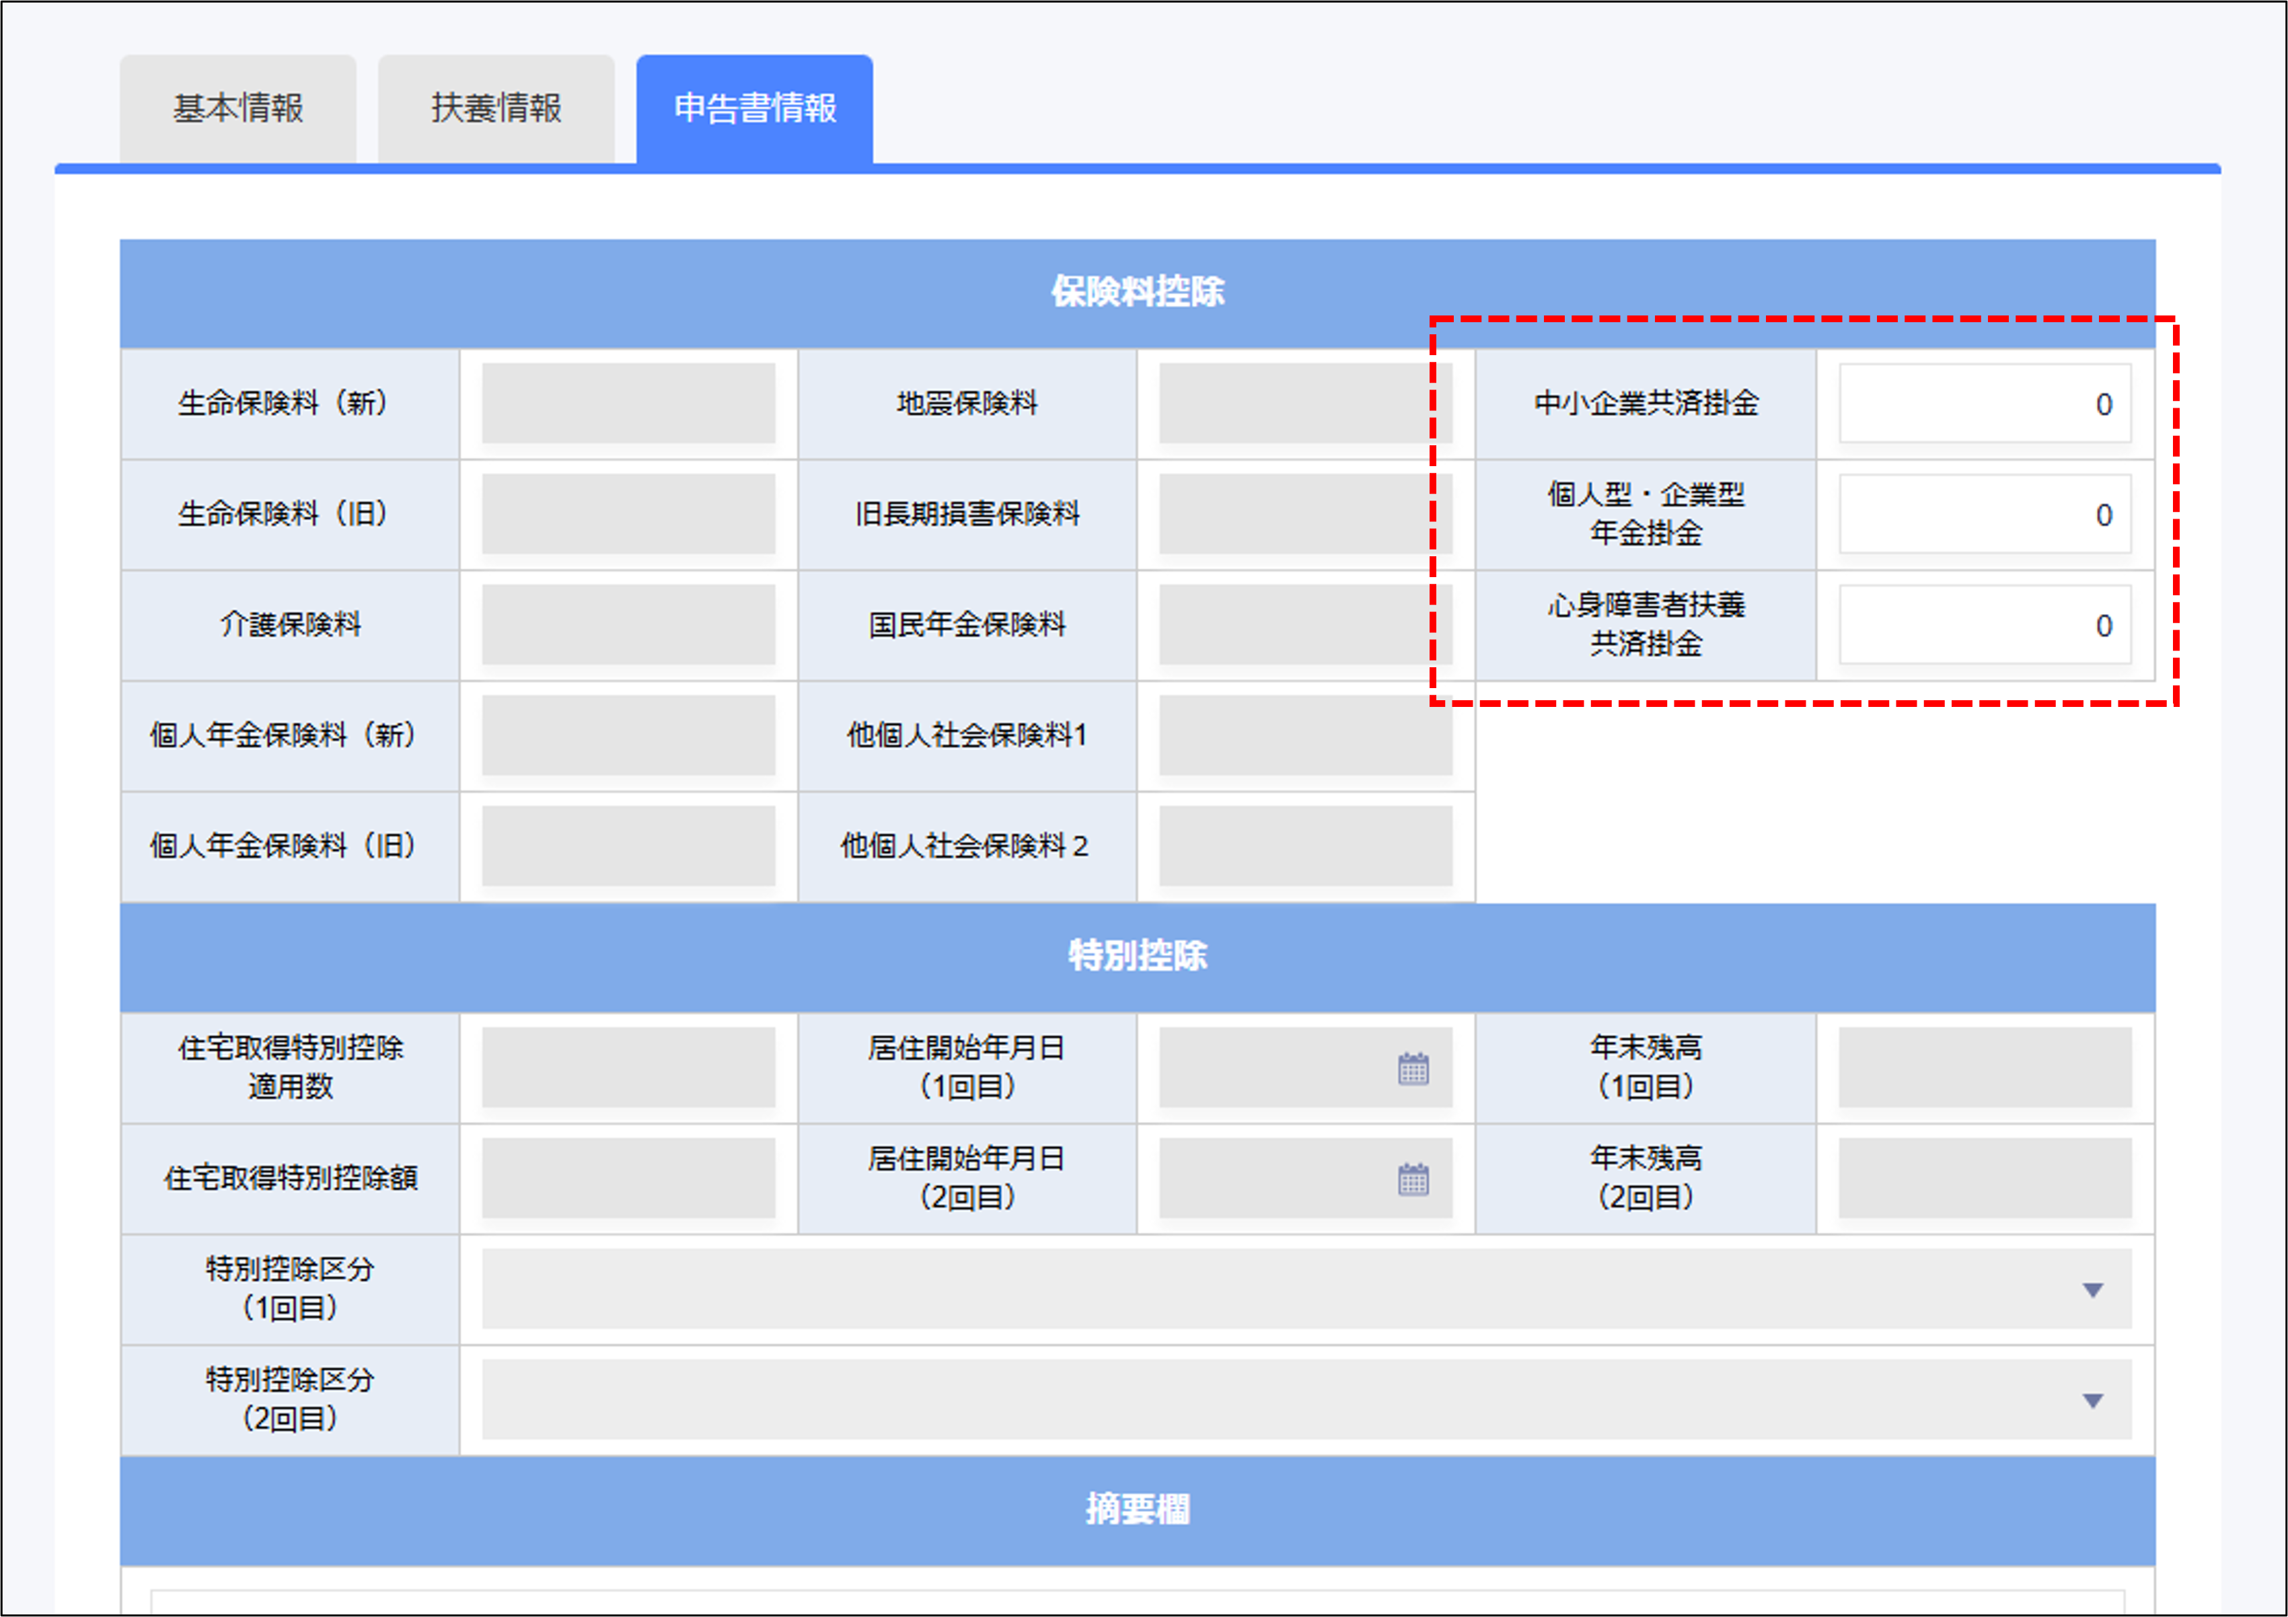Image resolution: width=2288 pixels, height=1617 pixels.
Task: Click the 中小企業共済掛金 input field
Action: [1984, 404]
